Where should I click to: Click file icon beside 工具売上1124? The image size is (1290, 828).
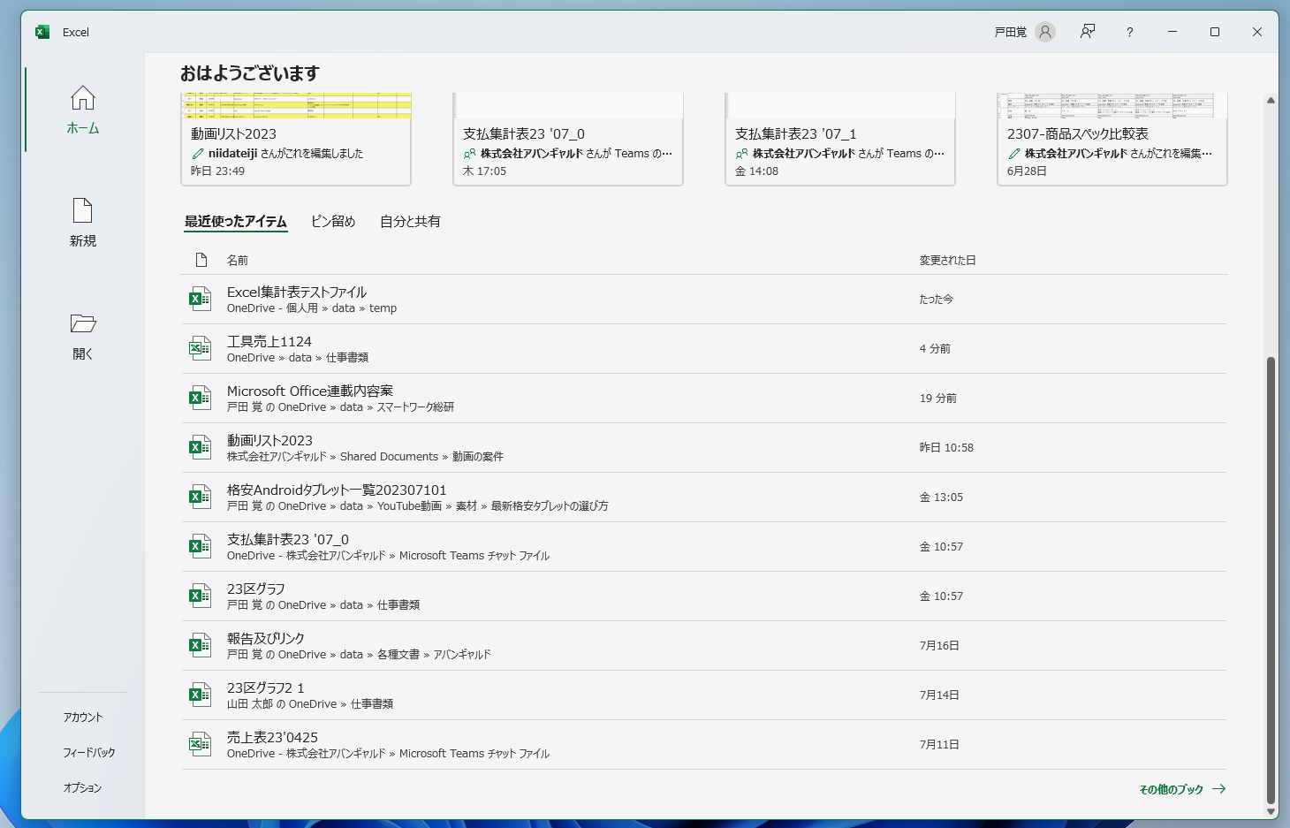pyautogui.click(x=201, y=348)
